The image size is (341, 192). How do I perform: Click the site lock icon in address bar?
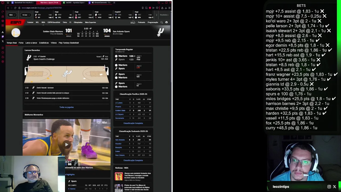19,8
